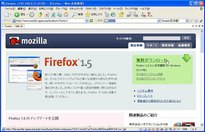Click inside the サイト内検索 input field
205x132 pixels.
pos(162,38)
